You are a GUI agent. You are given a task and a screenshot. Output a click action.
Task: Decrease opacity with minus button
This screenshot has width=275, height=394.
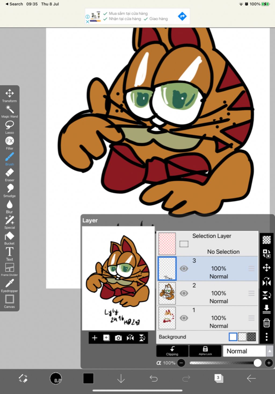(181, 363)
